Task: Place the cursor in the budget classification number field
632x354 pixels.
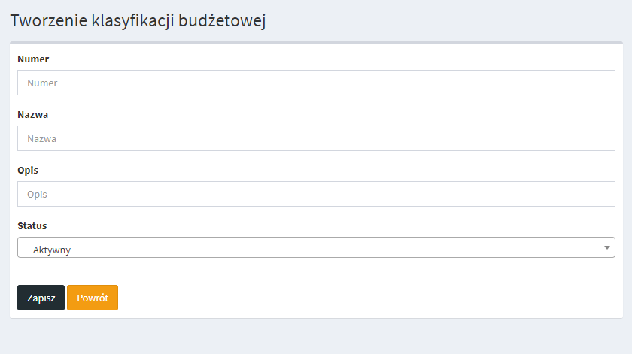Action: 316,83
